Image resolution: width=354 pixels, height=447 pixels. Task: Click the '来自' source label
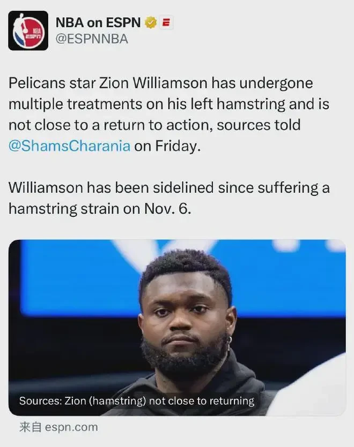pyautogui.click(x=31, y=427)
